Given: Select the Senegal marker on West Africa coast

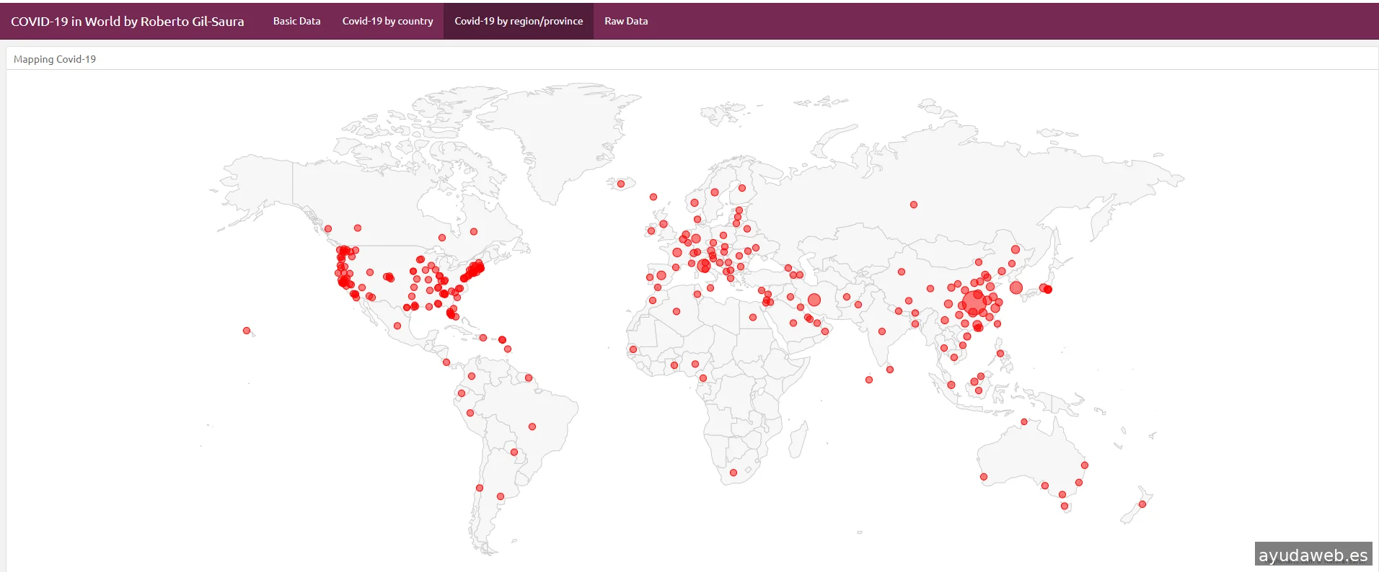Looking at the screenshot, I should (633, 349).
